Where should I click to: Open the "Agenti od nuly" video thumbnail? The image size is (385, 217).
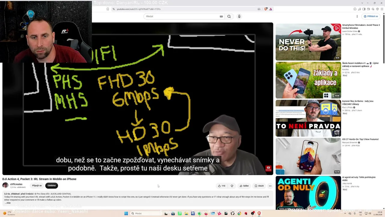[308, 193]
